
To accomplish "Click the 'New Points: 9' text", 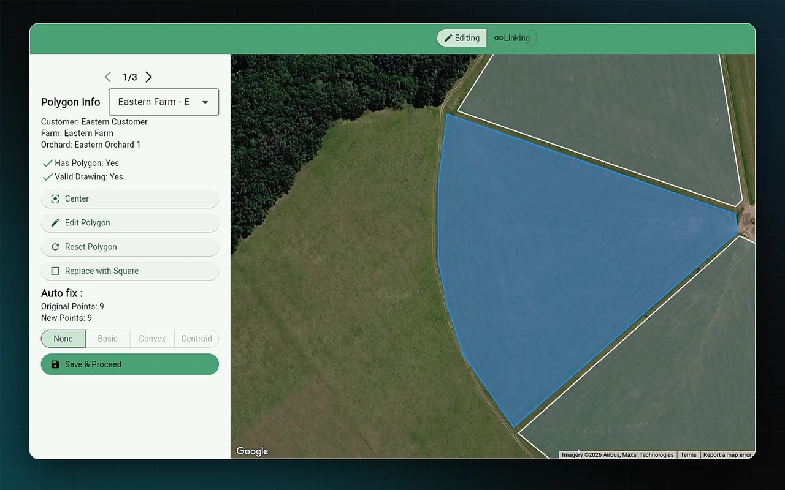I will pos(66,318).
